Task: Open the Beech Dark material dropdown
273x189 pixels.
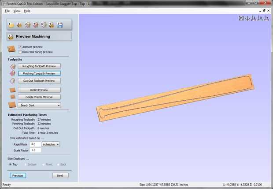Action: point(39,106)
